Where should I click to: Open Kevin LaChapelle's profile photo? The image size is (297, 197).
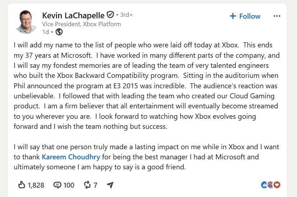pyautogui.click(x=26, y=22)
